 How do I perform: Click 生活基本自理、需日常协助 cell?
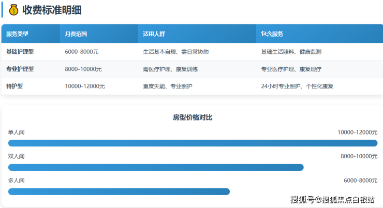coord(175,52)
